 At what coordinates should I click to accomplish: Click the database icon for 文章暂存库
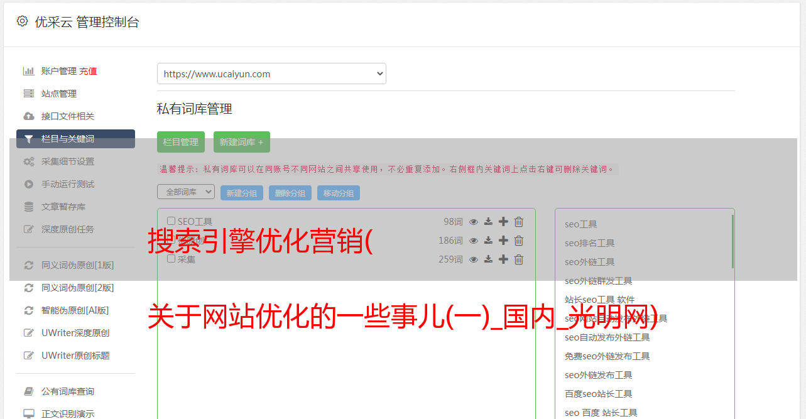click(29, 207)
